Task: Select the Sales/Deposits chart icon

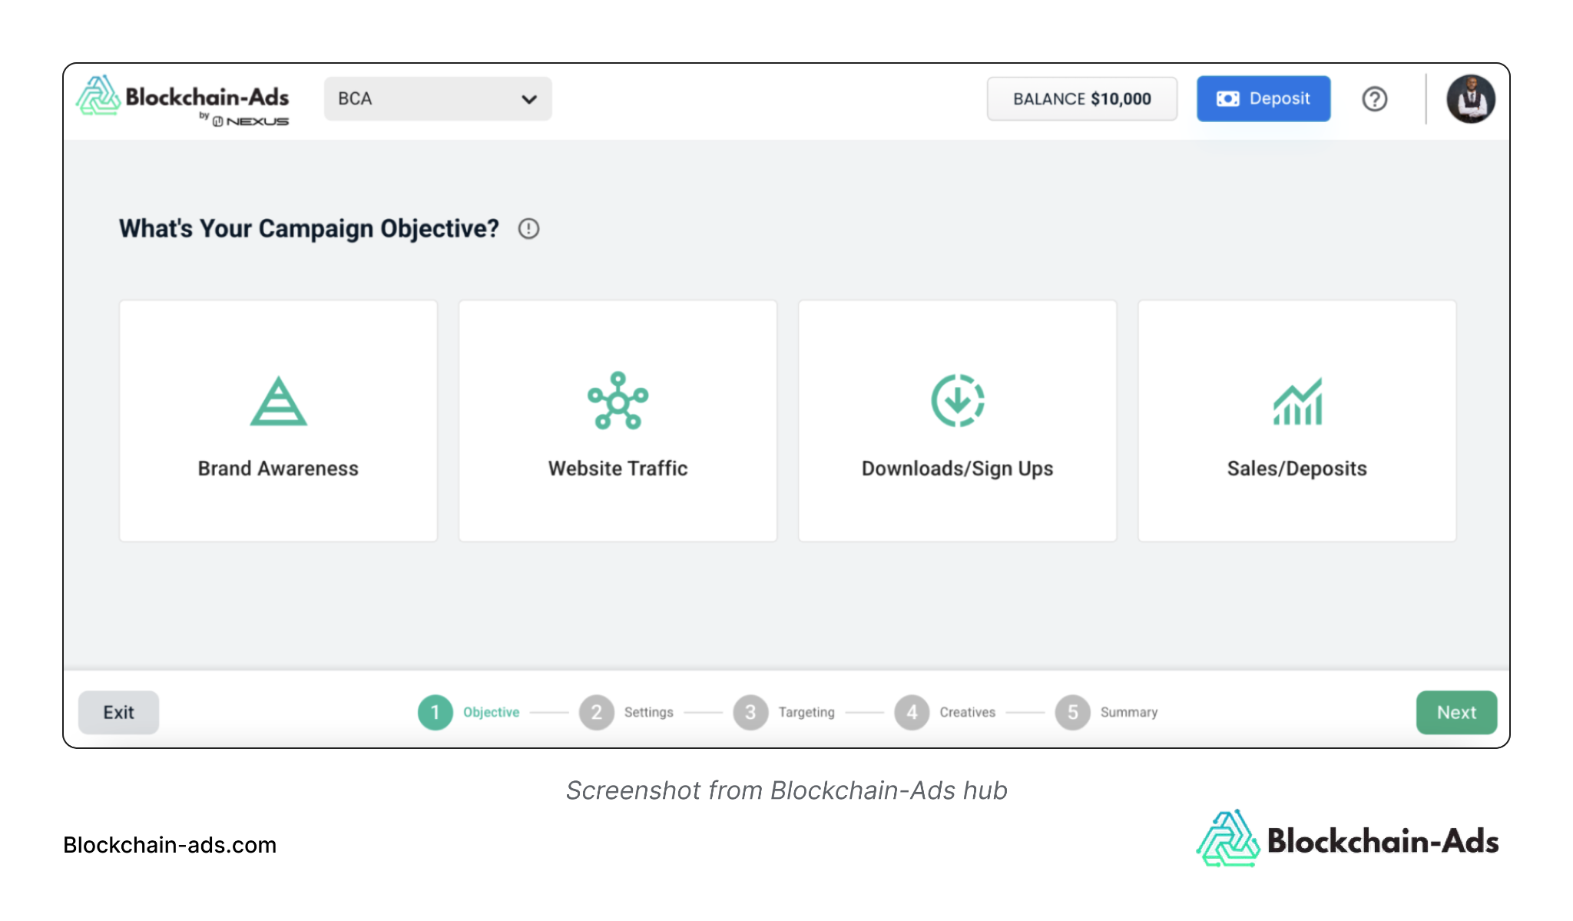Action: [x=1297, y=401]
